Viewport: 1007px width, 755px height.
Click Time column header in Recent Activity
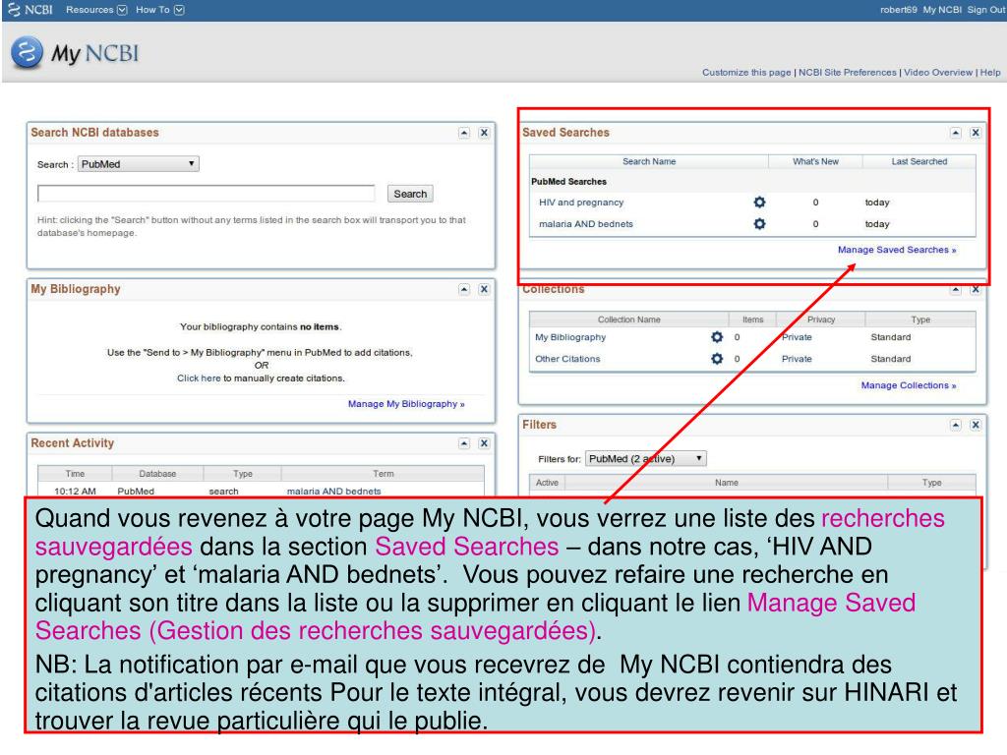point(75,474)
